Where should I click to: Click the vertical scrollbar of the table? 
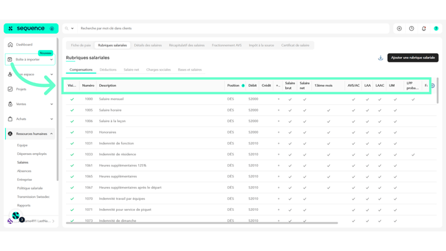click(x=438, y=91)
